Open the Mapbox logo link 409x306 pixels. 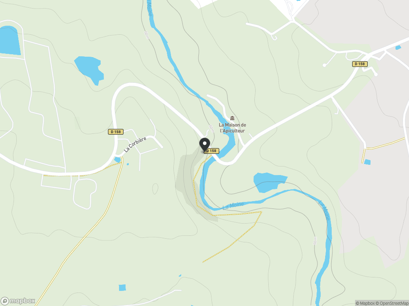[18, 301]
